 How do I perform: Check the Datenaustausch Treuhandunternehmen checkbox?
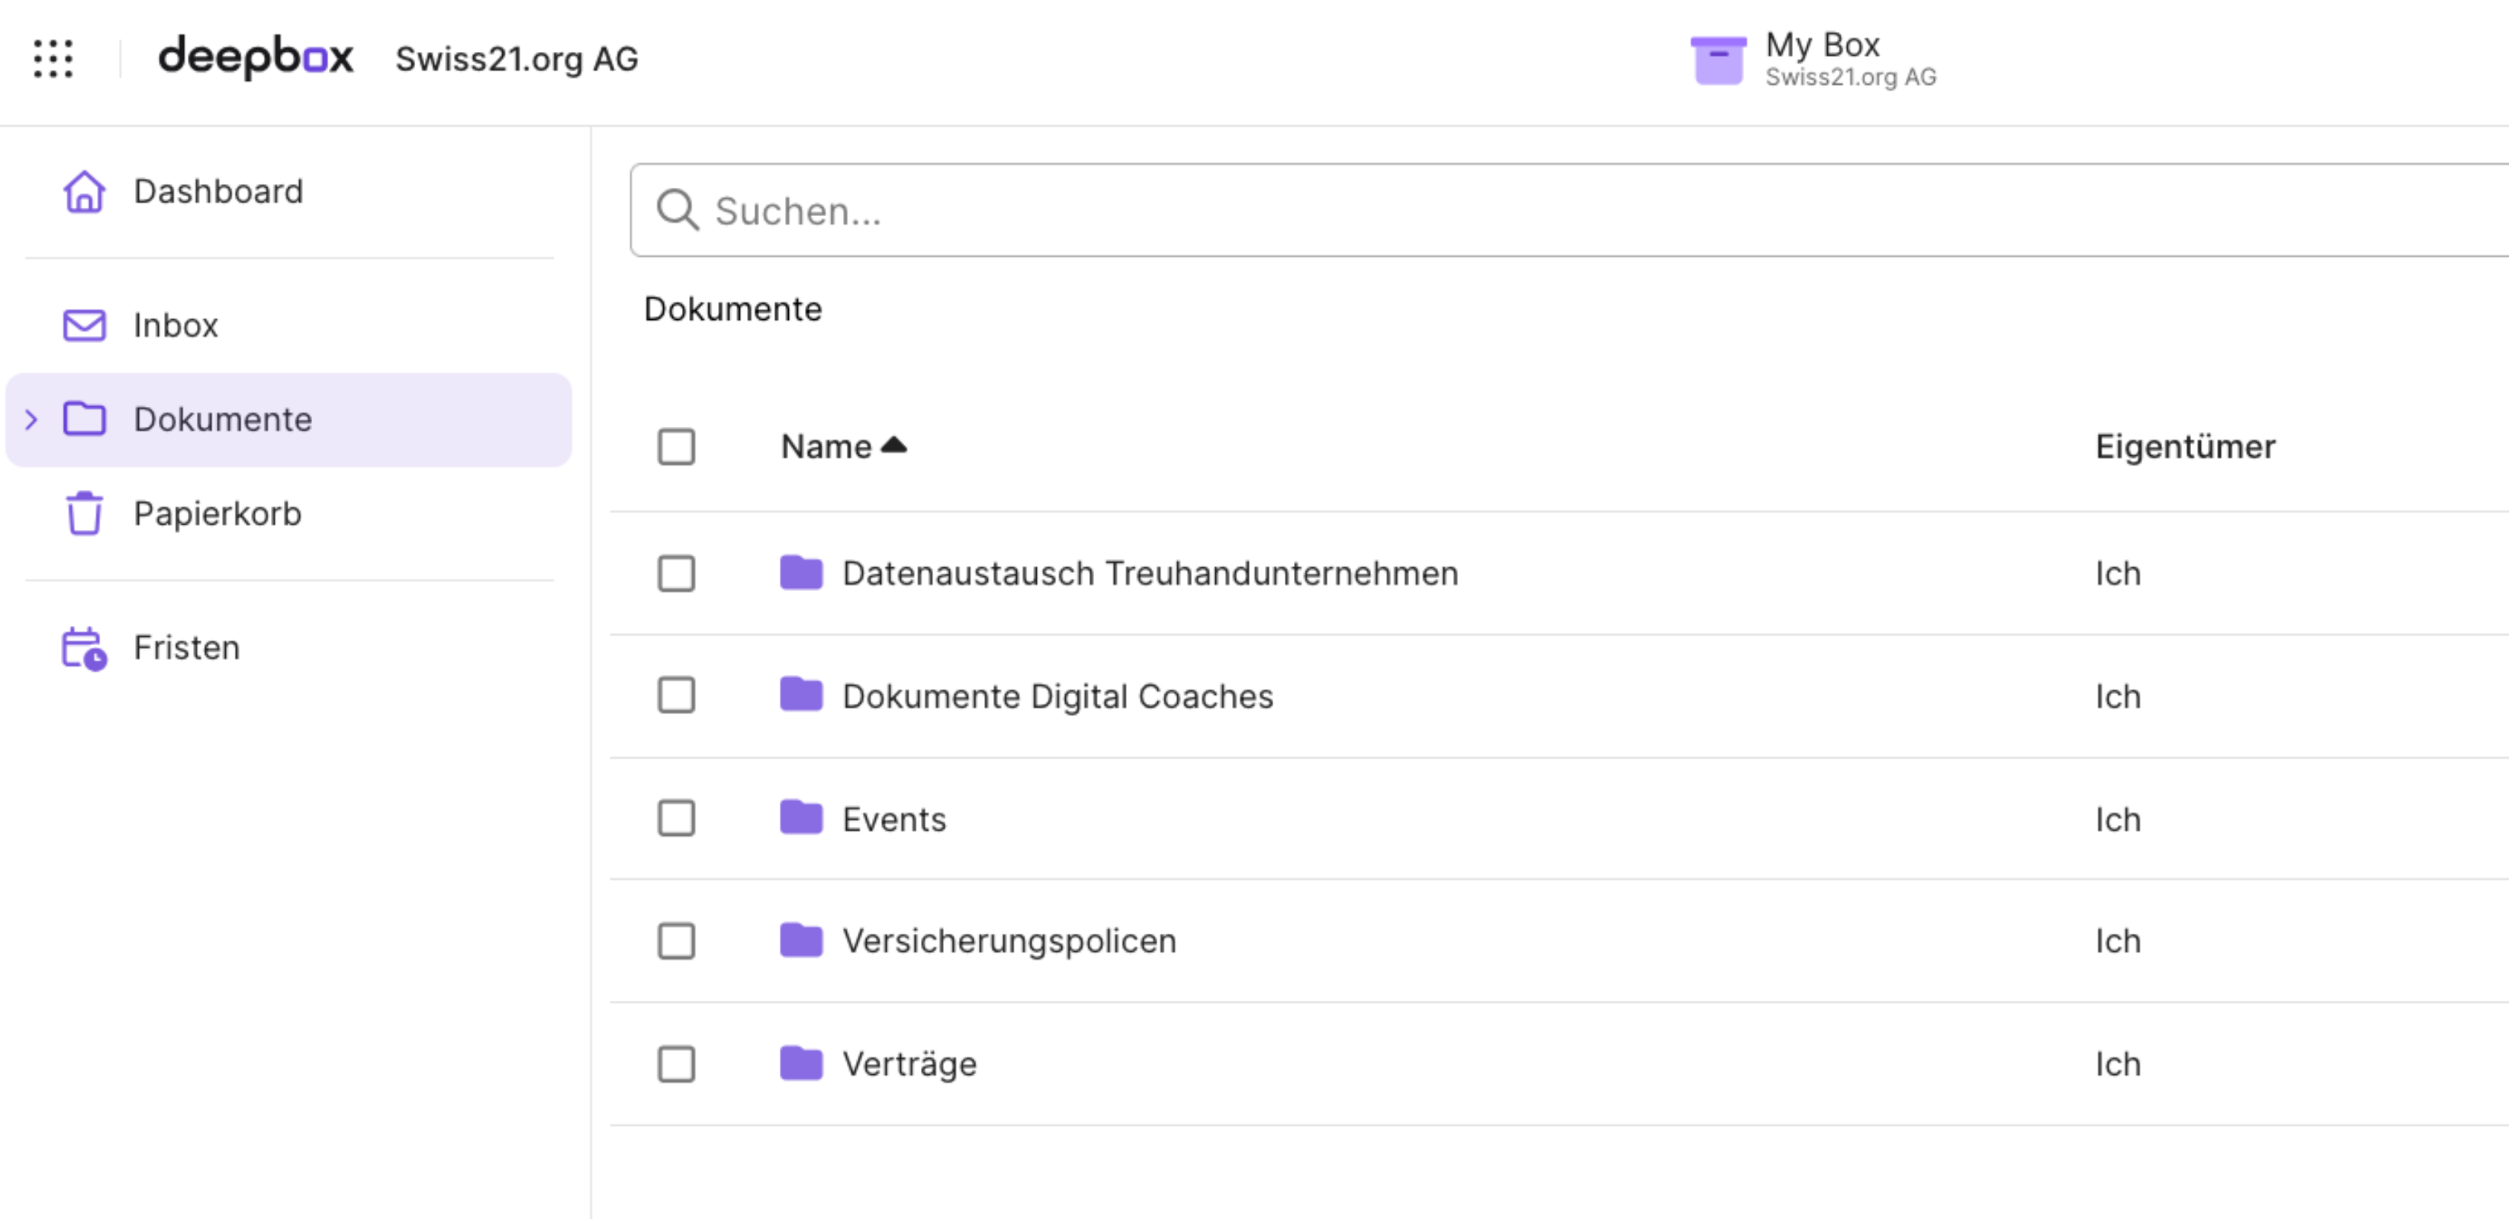click(x=676, y=573)
